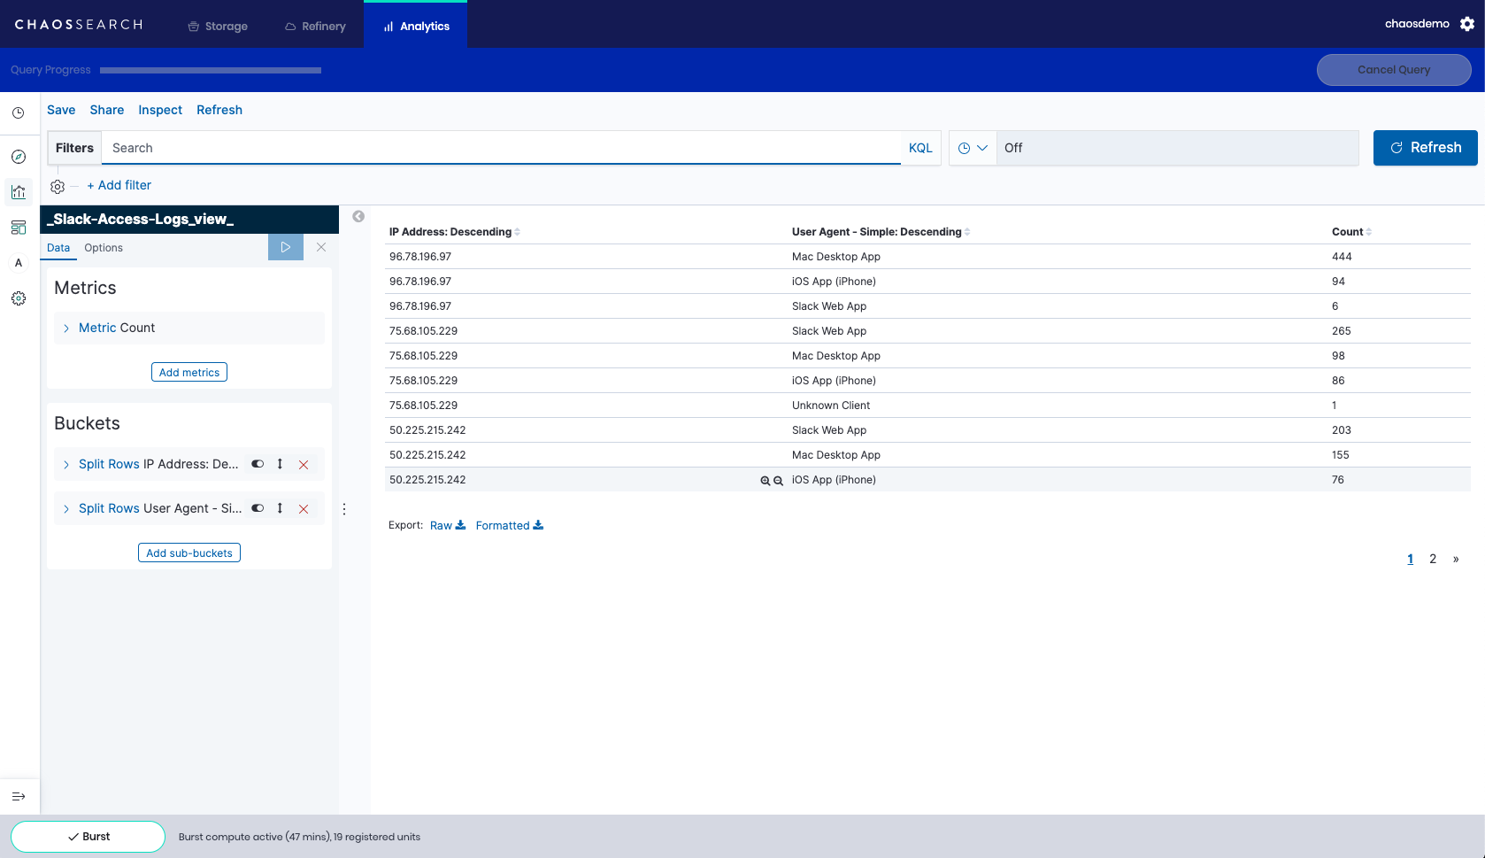Add a new filter

[x=119, y=185]
